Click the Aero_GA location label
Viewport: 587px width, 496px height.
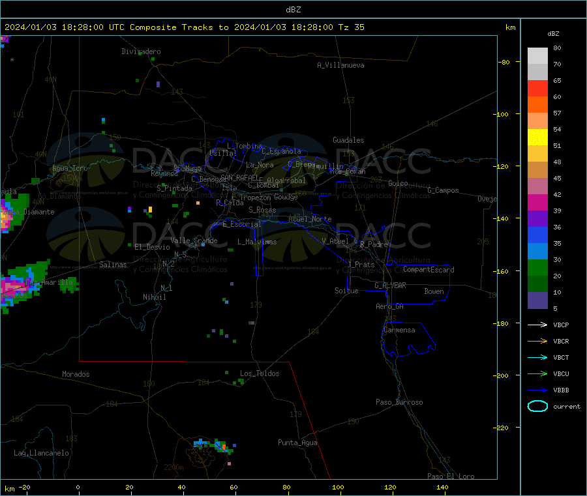click(390, 306)
